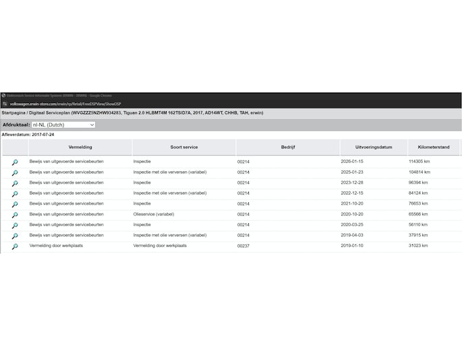The image size is (462, 346).
Task: Open the Olieservice (variabel) record magnifier
Action: [x=14, y=215]
